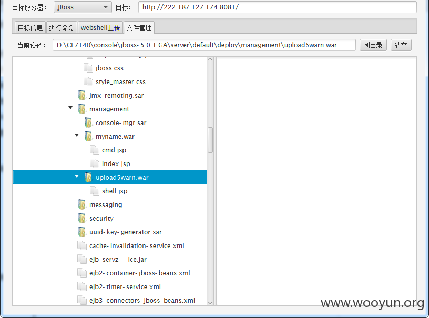Viewport: 429px width, 318px height.
Task: Switch to the 目标信息 tab
Action: (30, 28)
